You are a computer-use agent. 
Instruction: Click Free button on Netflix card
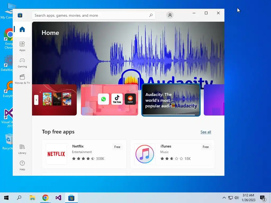[117, 147]
